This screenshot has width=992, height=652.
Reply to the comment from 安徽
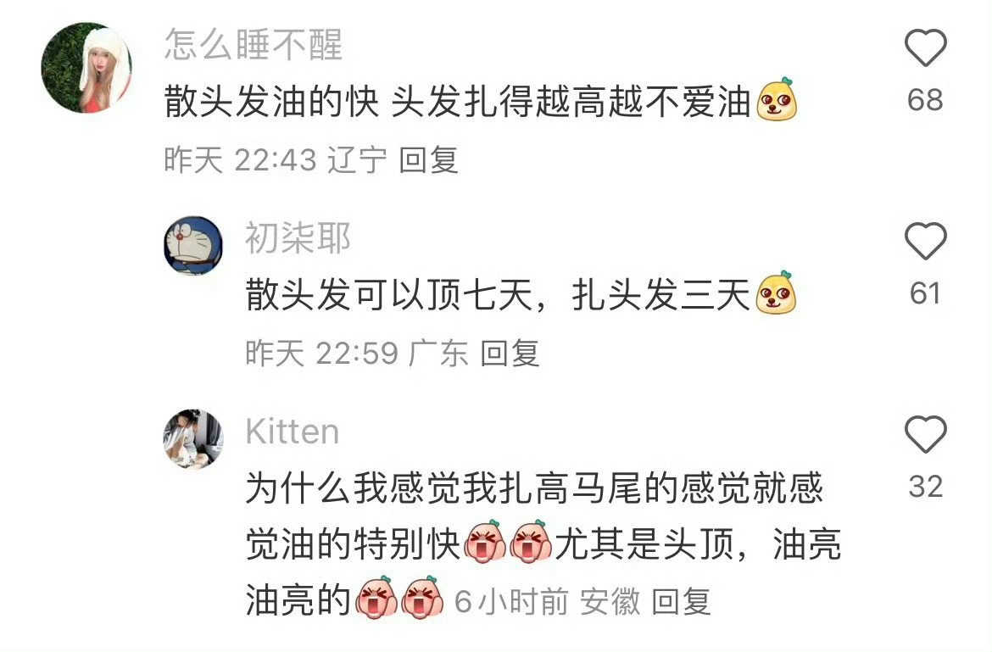coord(681,601)
